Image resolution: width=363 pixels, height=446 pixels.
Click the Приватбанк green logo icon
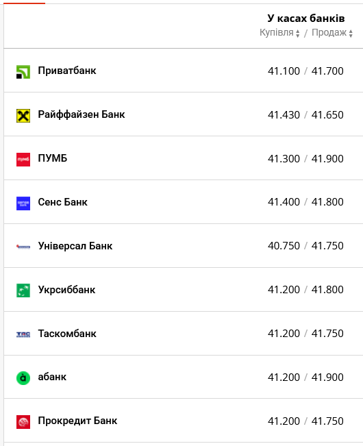point(23,72)
